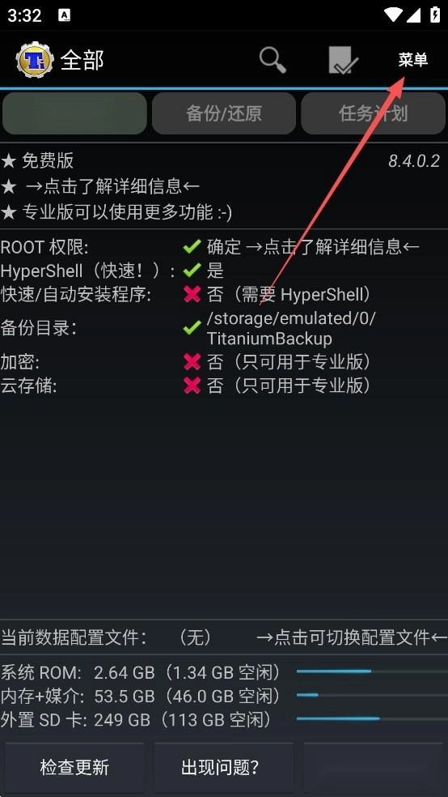Image resolution: width=448 pixels, height=797 pixels.
Task: Tap the 系统 ROM usage bar
Action: tap(371, 671)
